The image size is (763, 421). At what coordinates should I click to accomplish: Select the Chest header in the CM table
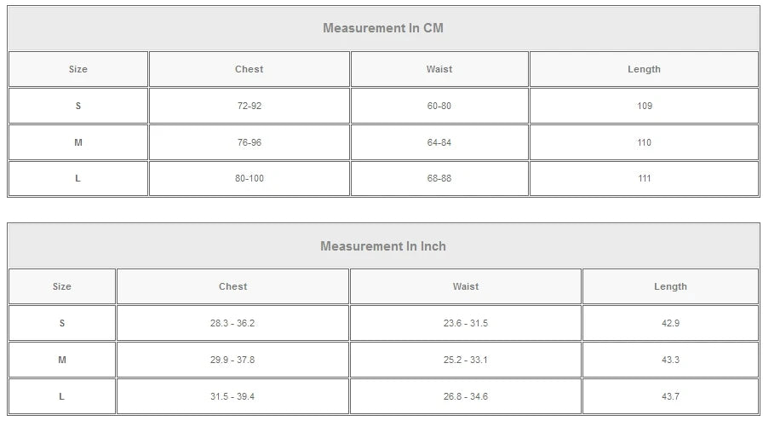249,69
